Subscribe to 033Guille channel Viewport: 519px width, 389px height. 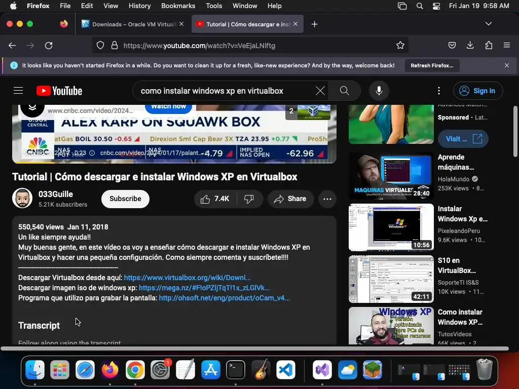[x=126, y=199]
